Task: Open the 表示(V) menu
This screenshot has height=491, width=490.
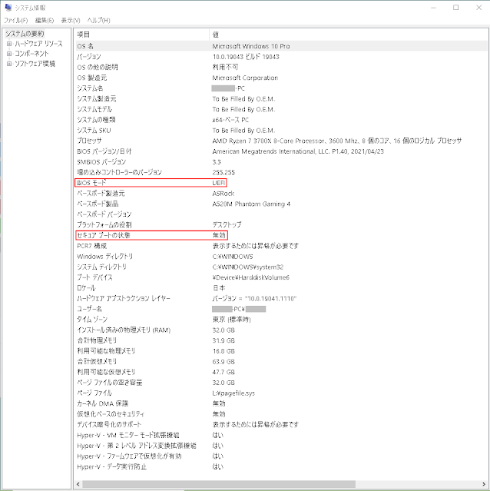Action: [71, 20]
